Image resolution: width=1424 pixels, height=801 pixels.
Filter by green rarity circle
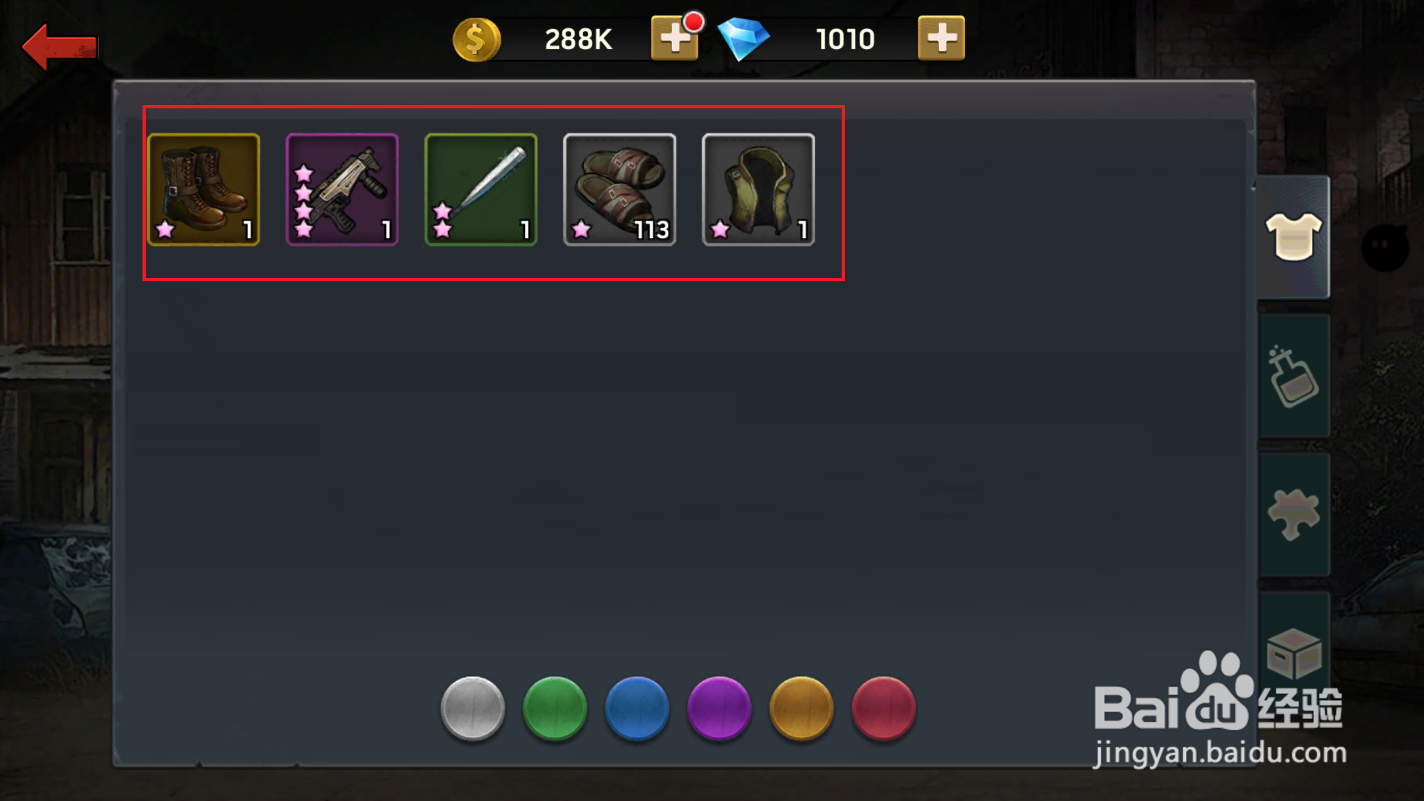point(555,708)
